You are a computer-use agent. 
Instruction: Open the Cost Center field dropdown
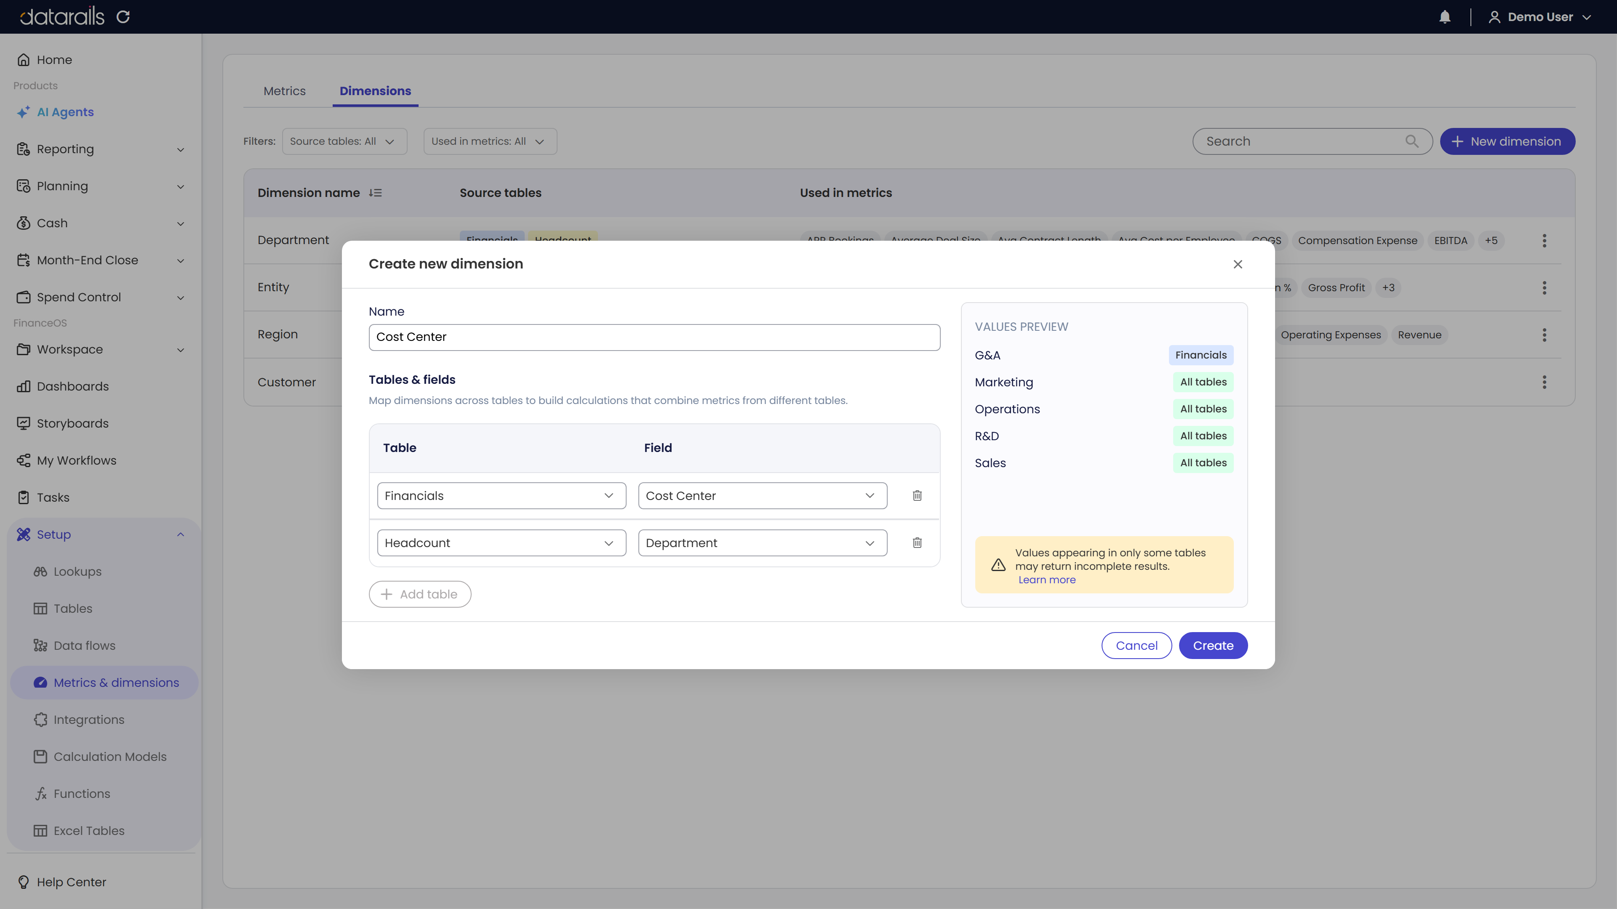click(763, 496)
